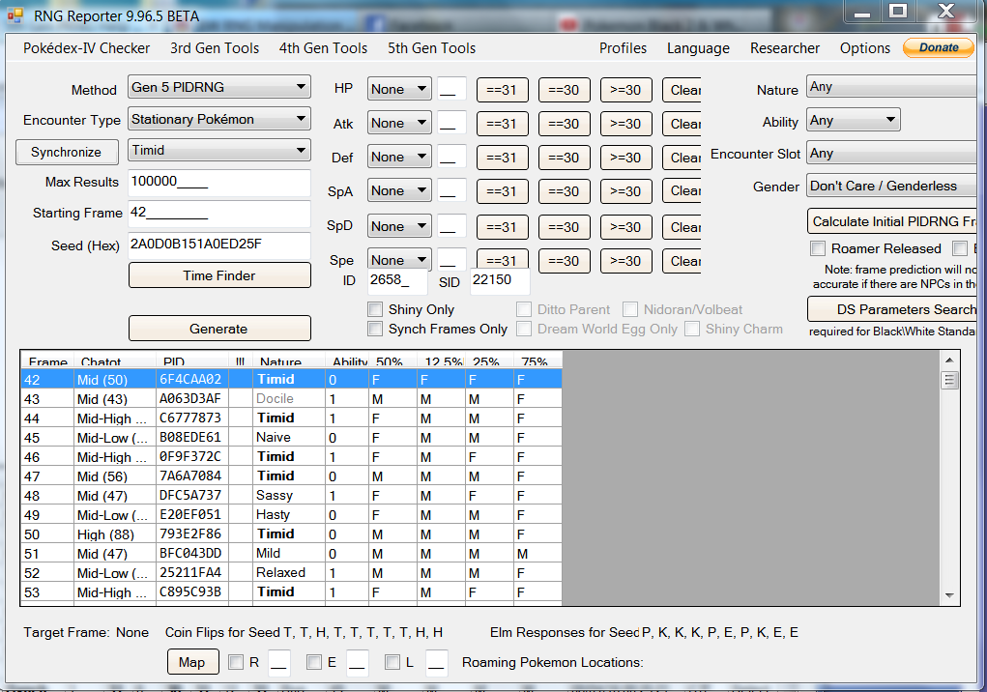
Task: Click the RNG Reporter app icon in title bar
Action: coord(15,14)
